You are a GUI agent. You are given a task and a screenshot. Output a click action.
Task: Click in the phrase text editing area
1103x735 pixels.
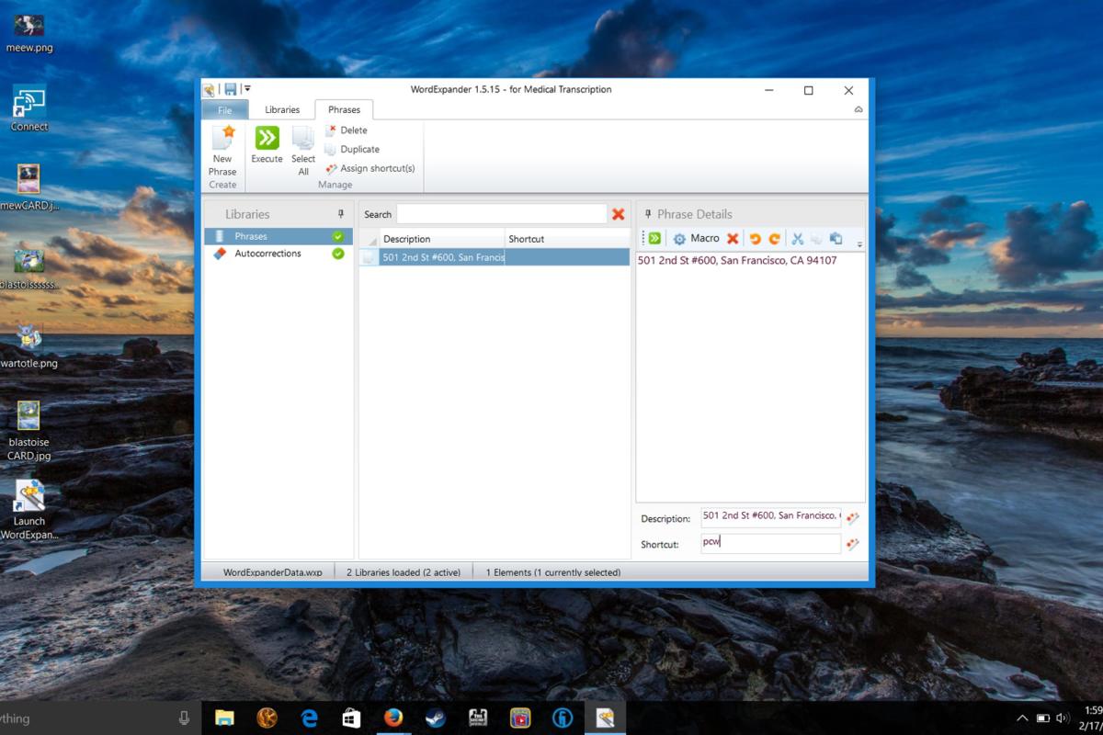pos(750,377)
